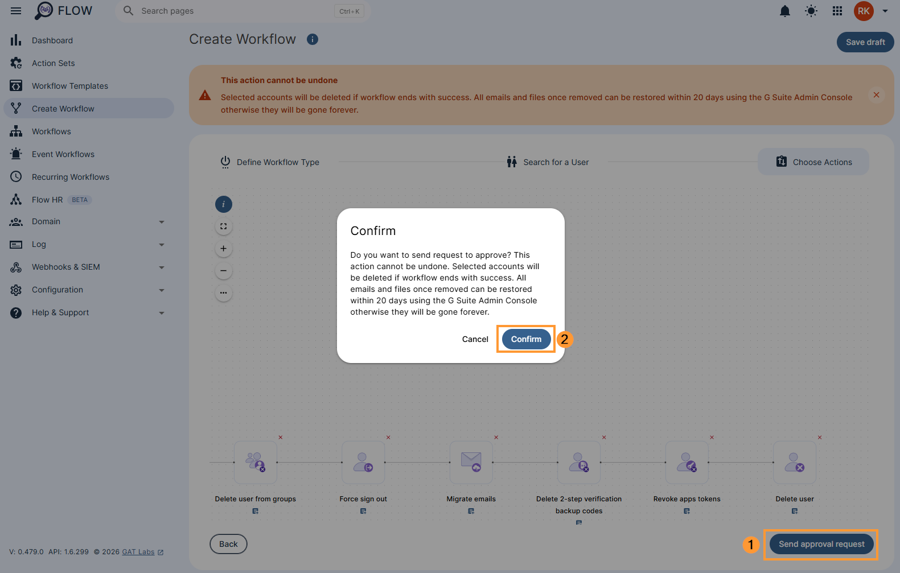Open note icon under Force sign out
Viewport: 900px width, 573px height.
point(363,511)
